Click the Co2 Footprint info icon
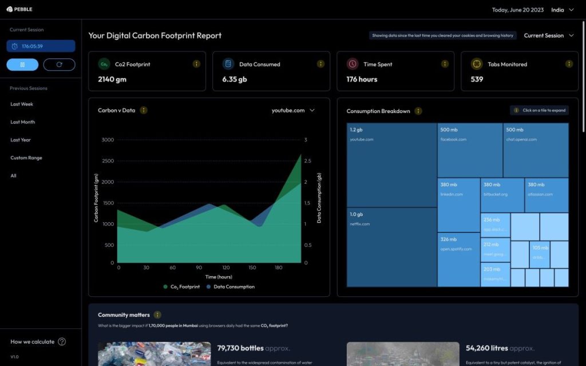This screenshot has width=586, height=366. point(196,64)
